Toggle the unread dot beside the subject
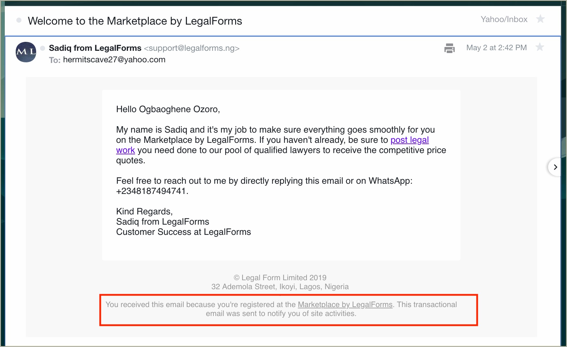567x347 pixels. click(19, 20)
